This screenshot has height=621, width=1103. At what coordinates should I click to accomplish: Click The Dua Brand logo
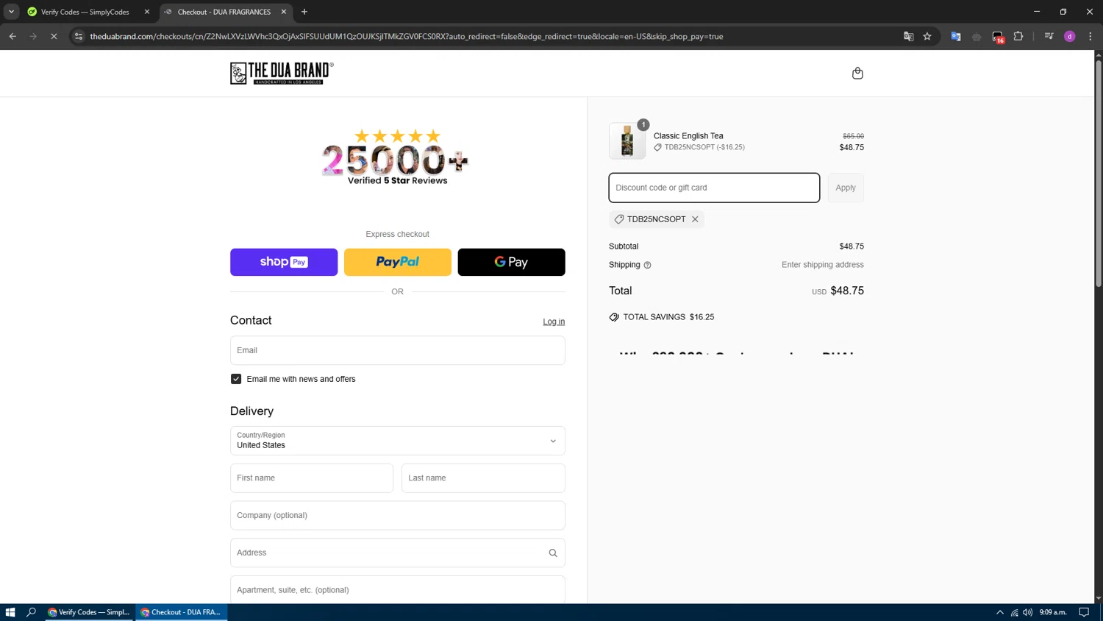(282, 73)
